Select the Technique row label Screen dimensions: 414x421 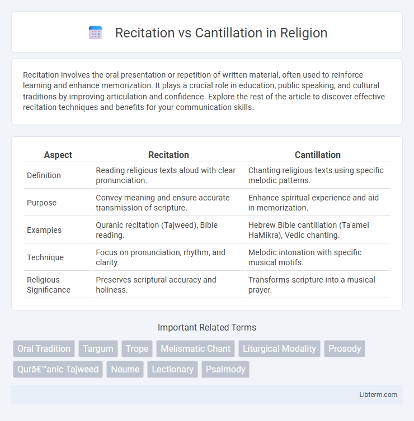click(45, 257)
